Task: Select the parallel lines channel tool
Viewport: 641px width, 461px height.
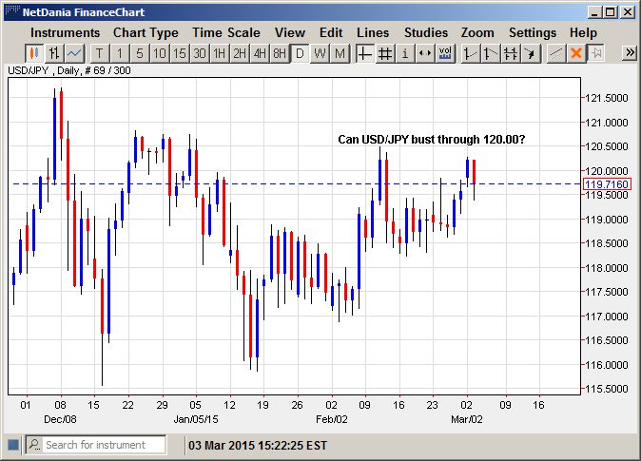Action: point(510,53)
